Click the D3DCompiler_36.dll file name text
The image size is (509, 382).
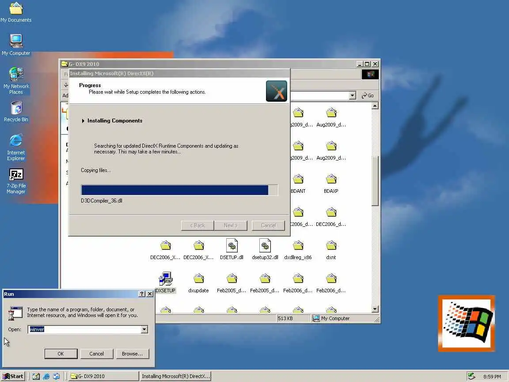click(102, 201)
